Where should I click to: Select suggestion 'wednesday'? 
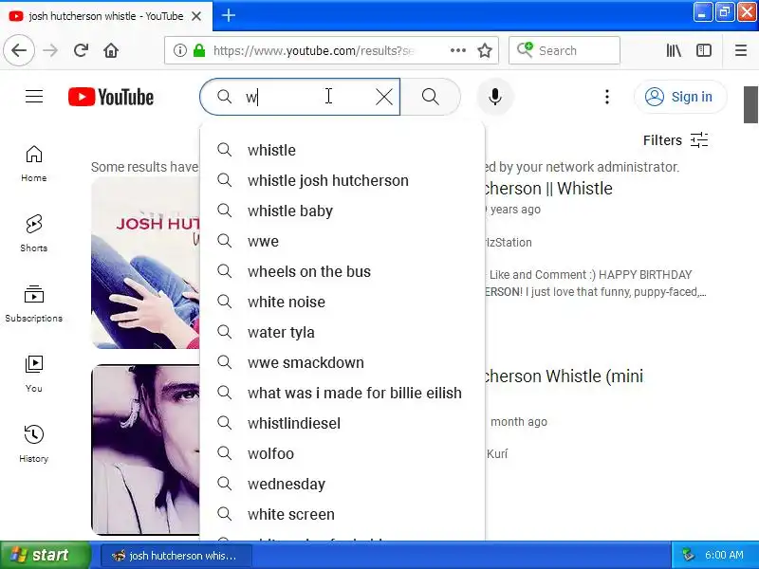tap(342, 484)
